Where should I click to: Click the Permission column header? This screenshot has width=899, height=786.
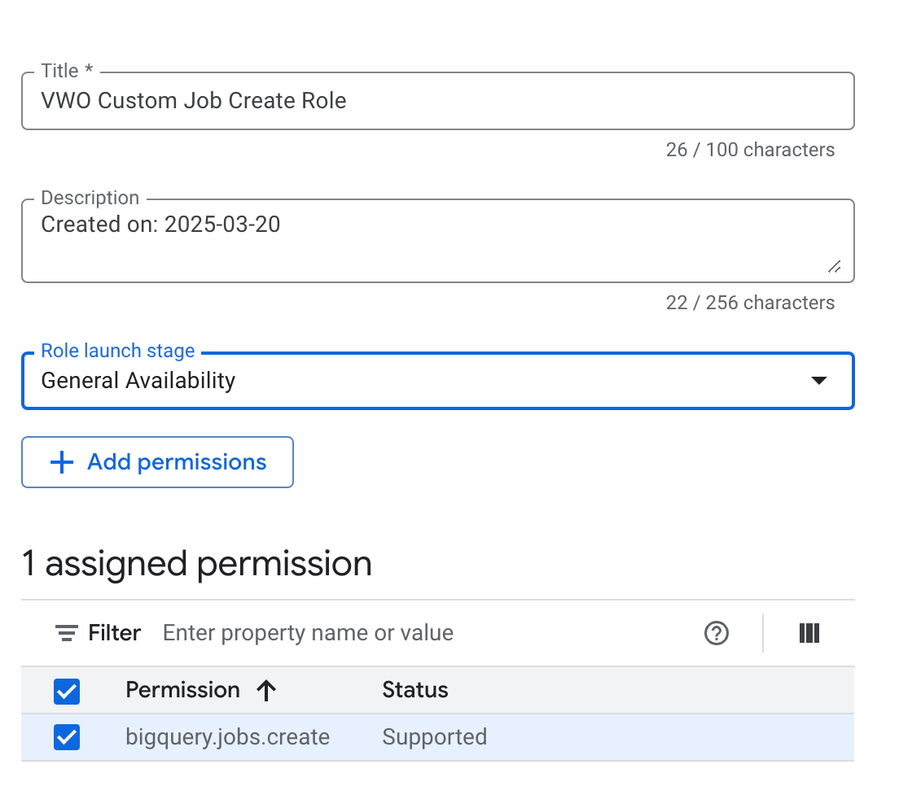pos(182,690)
